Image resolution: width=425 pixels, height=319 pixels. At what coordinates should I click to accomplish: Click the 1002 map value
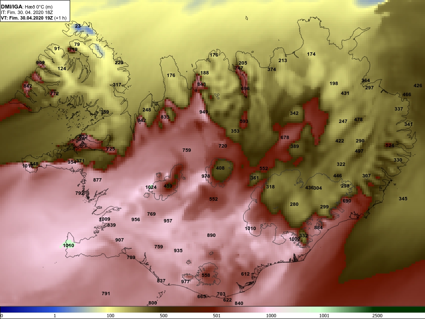(x=295, y=239)
